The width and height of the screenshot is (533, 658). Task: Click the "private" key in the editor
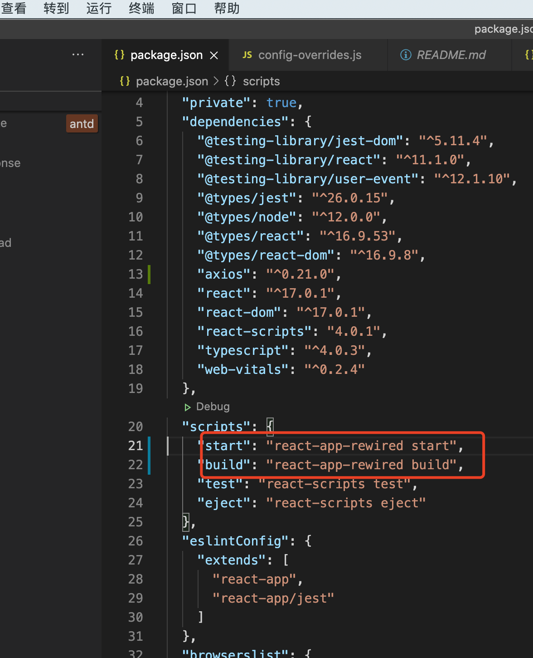tap(216, 103)
